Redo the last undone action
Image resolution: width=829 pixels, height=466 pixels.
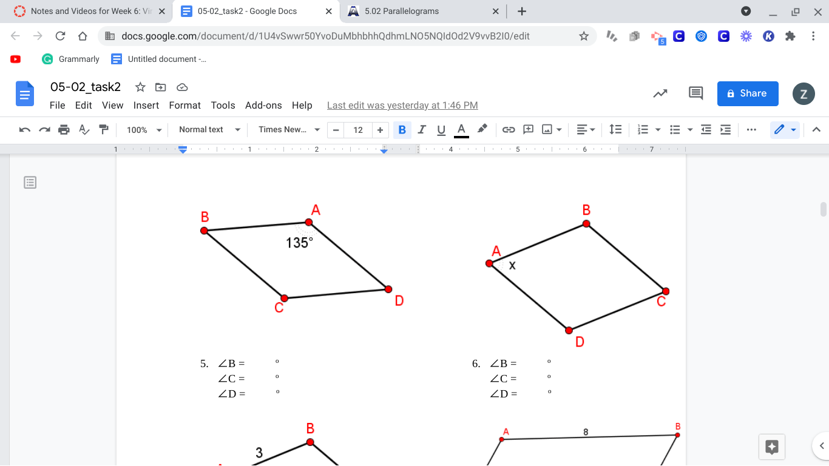44,130
